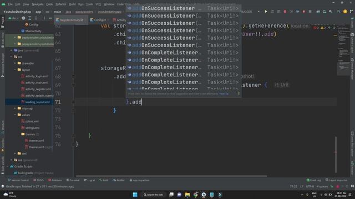
Task: Click the horizontal editor scrollbar
Action: (171, 176)
